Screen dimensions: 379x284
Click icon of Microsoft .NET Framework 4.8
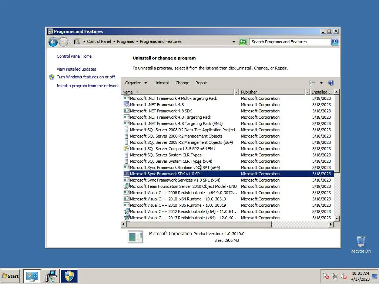point(126,105)
